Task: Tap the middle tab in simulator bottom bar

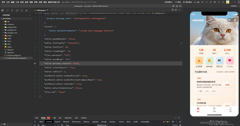Action: coord(214,109)
